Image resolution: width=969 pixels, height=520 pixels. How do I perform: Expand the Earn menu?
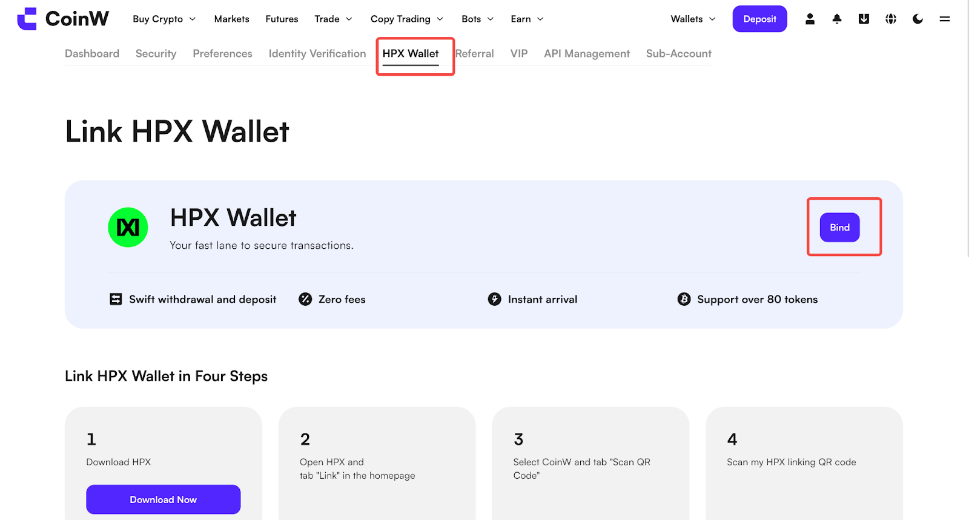[527, 19]
